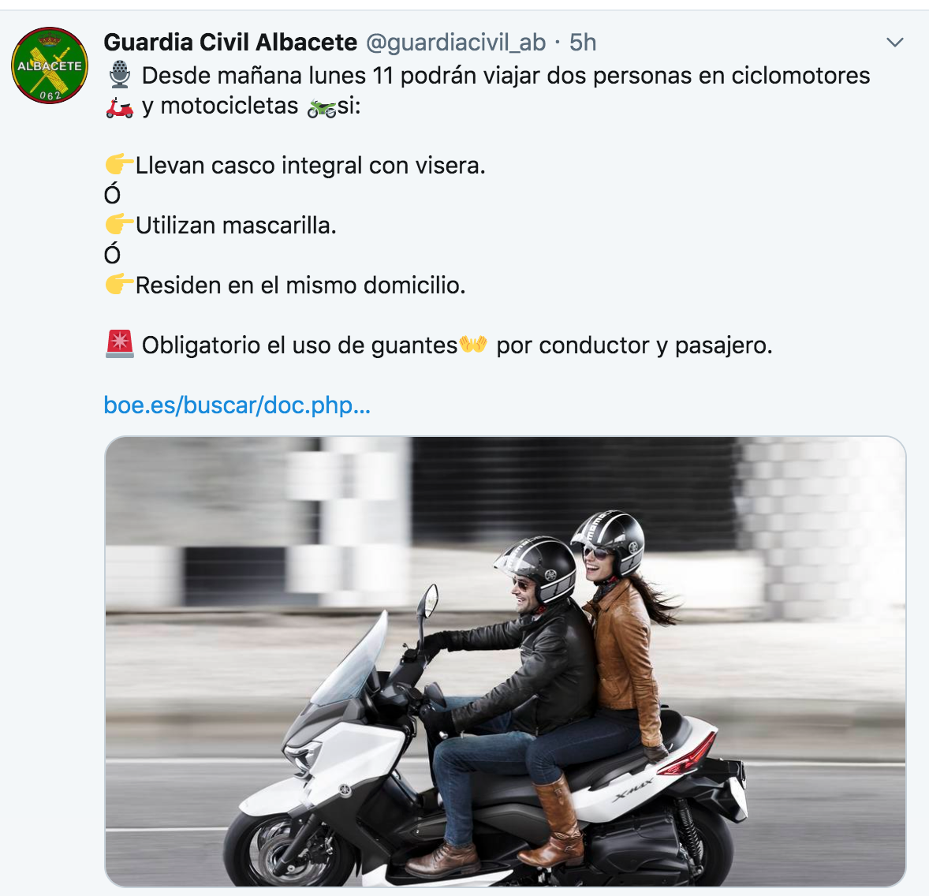The height and width of the screenshot is (896, 929).
Task: Expand the tweet options chevron menu
Action: [894, 42]
